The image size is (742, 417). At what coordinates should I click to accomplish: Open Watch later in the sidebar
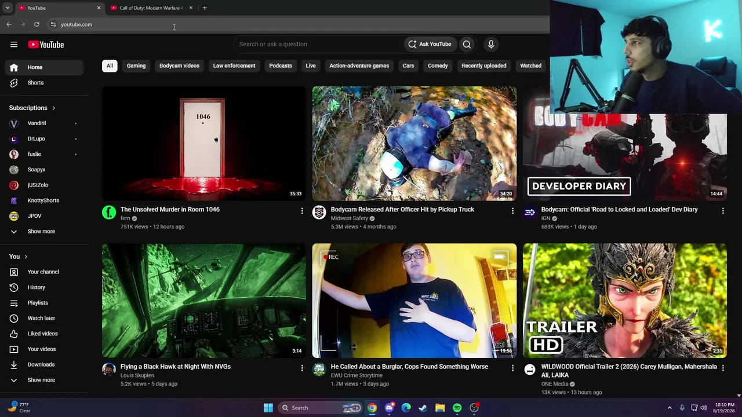point(45,318)
